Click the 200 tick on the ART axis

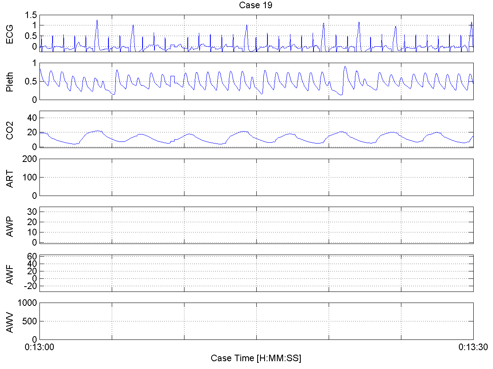click(30, 159)
